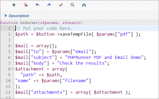This screenshot has width=159, height=99.
Task: Collapse the code fold at line 8
Action: click(x=12, y=69)
